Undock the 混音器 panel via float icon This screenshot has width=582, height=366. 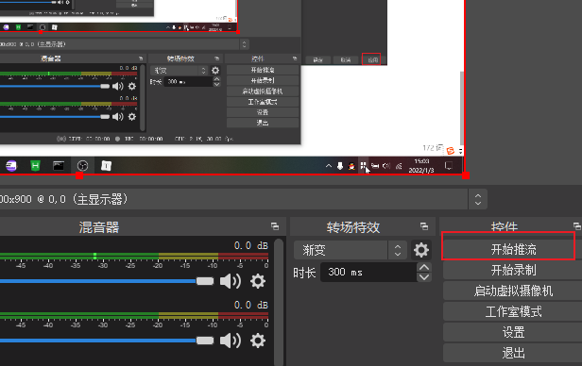[275, 226]
